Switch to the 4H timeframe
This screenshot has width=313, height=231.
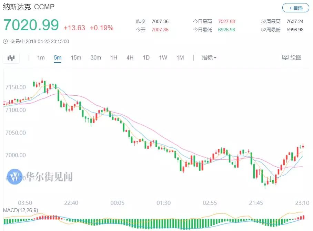click(x=130, y=57)
